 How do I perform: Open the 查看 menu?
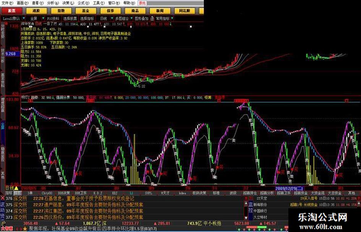coord(37,3)
